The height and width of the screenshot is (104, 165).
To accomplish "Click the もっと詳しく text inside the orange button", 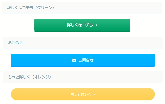I will point(81,94).
